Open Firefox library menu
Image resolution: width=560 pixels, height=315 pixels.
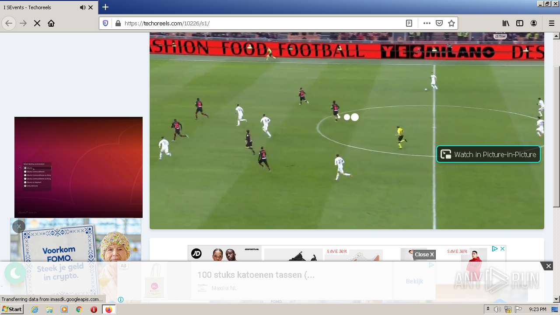(506, 23)
